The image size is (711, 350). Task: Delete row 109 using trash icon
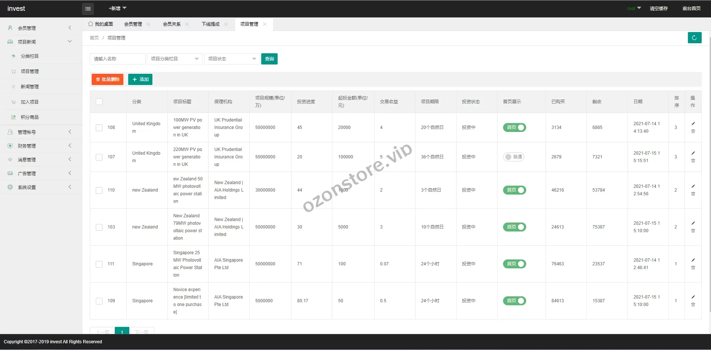tap(693, 305)
